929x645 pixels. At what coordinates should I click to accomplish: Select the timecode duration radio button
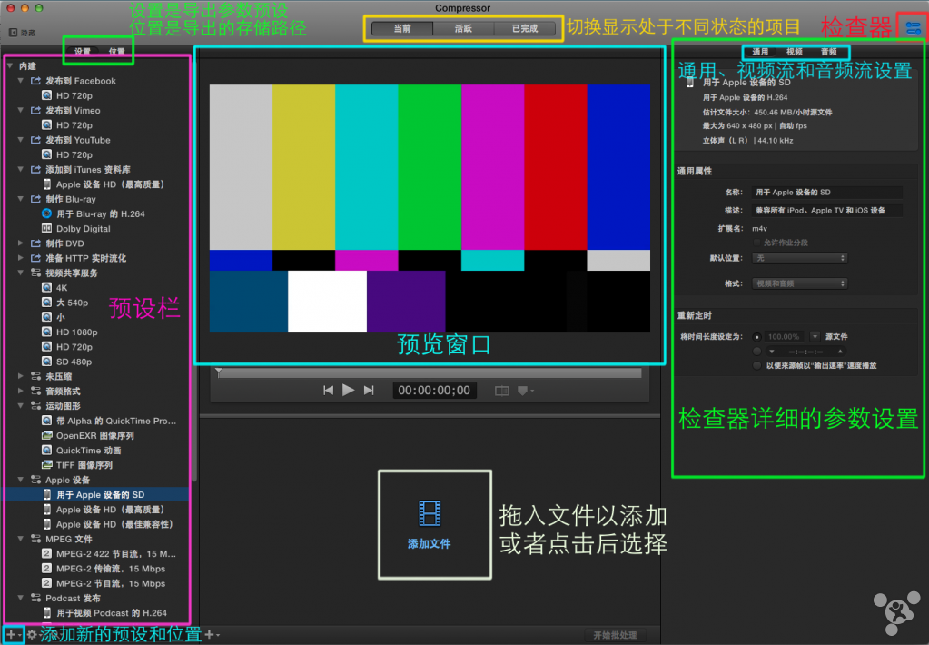[757, 351]
